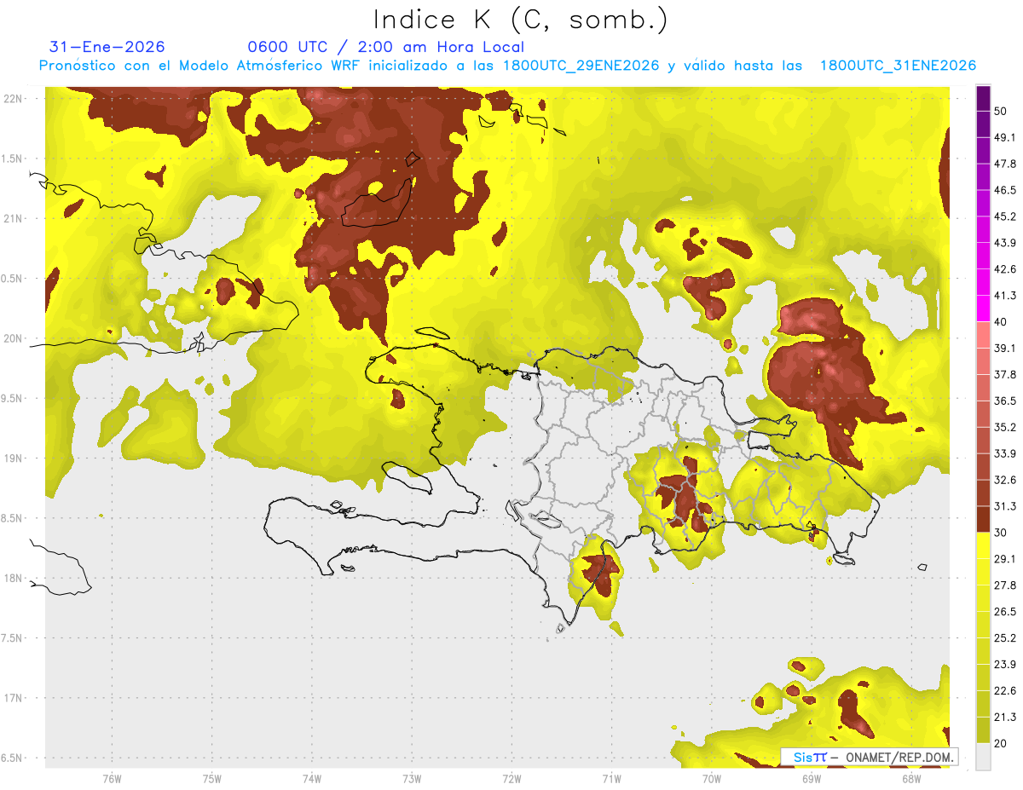Click the '30' color scale value
The image size is (1023, 790).
[1003, 533]
